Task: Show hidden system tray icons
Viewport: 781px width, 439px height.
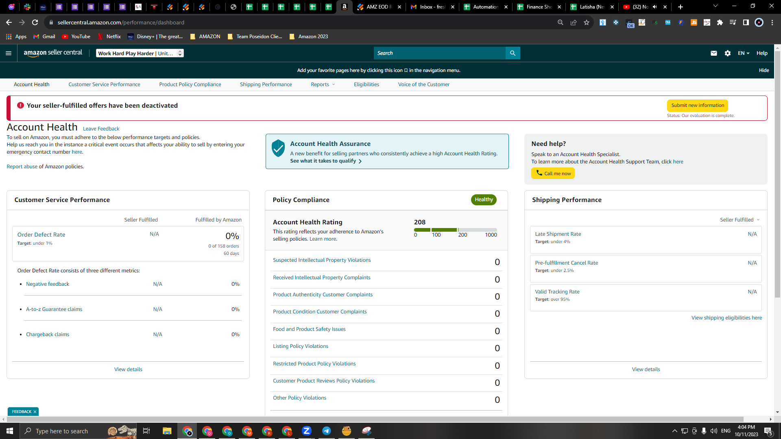Action: click(x=674, y=431)
